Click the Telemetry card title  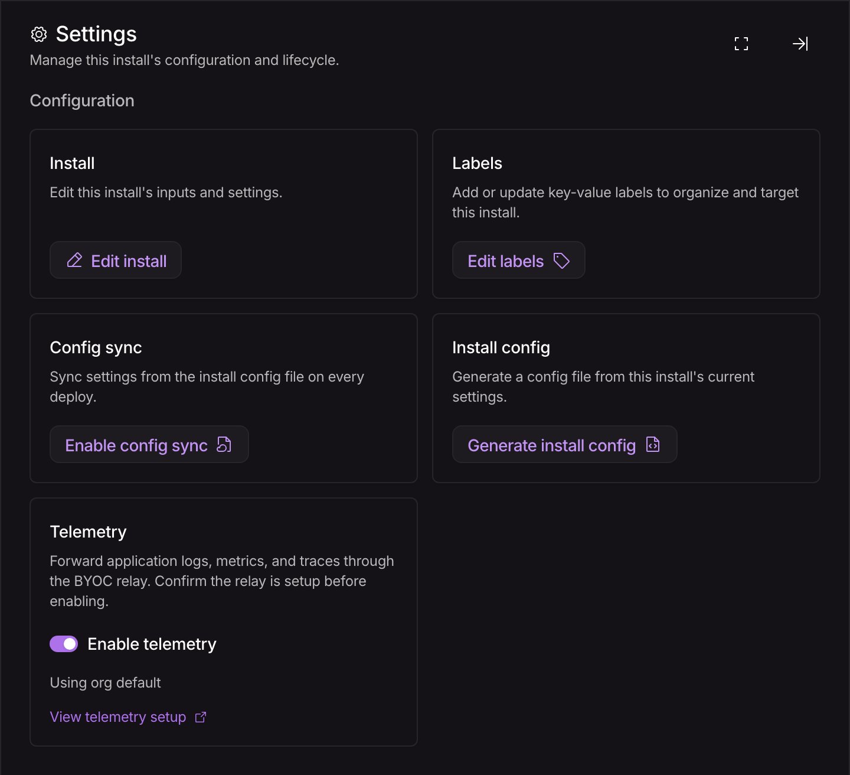(x=88, y=532)
